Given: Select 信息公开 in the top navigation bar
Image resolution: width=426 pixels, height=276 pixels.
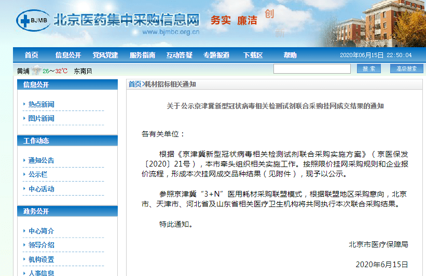Looking at the screenshot, I should point(68,55).
